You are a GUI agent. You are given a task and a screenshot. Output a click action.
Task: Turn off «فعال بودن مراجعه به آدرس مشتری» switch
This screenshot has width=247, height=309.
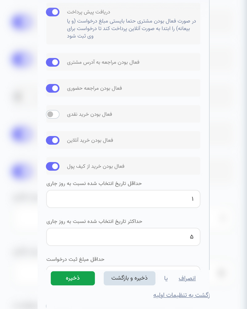[52, 62]
